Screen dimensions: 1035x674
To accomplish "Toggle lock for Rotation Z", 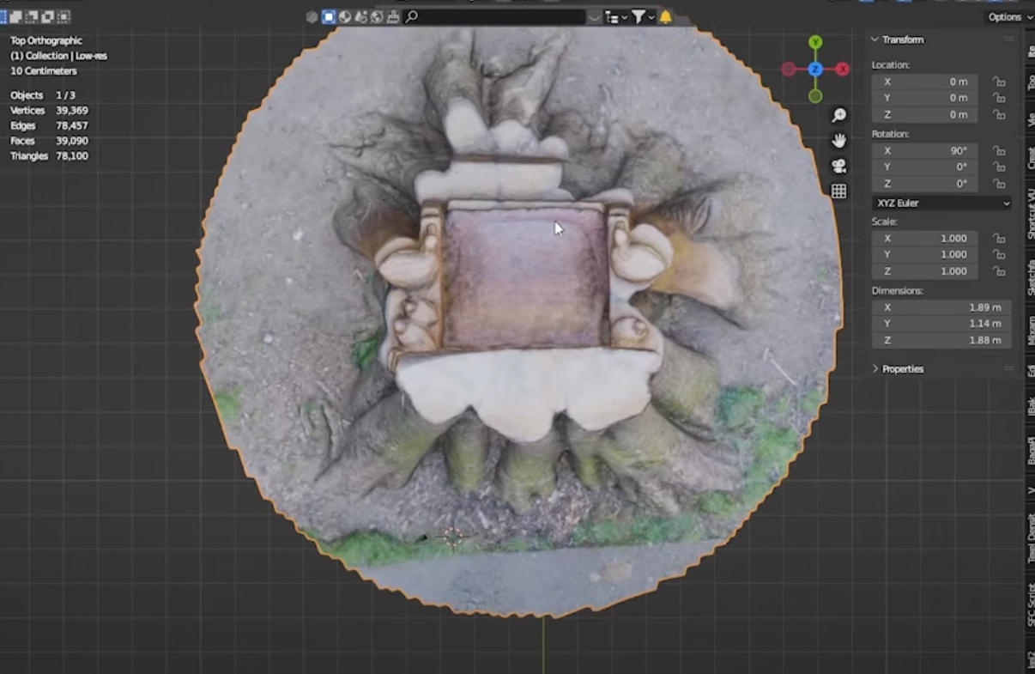I will 999,183.
